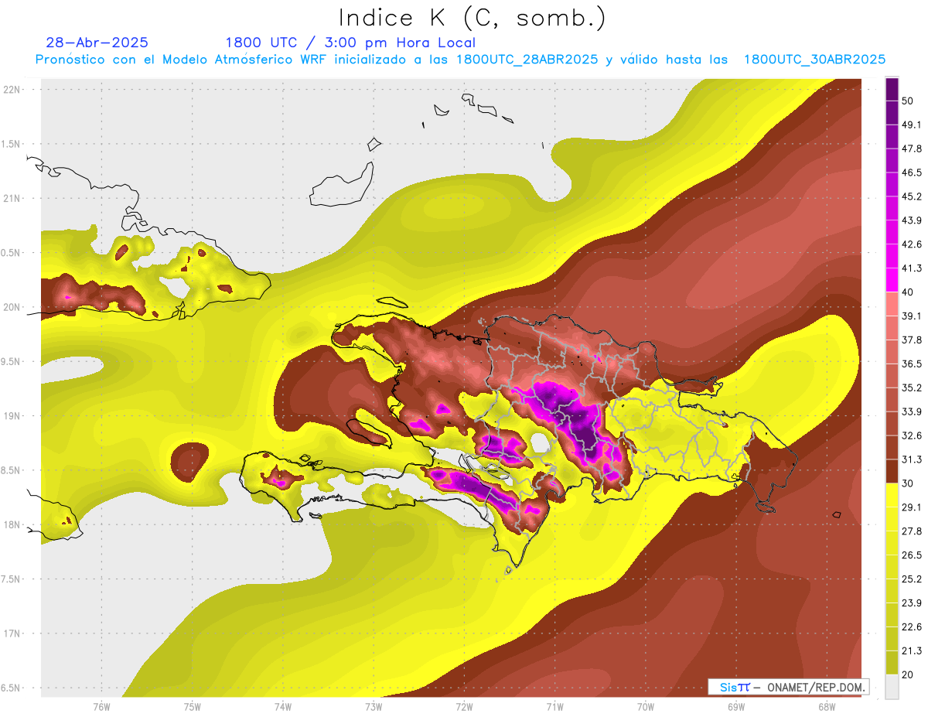
Task: Click the '20N' latitude label
Action: (12, 307)
